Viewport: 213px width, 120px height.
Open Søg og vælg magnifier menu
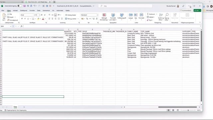167,17
